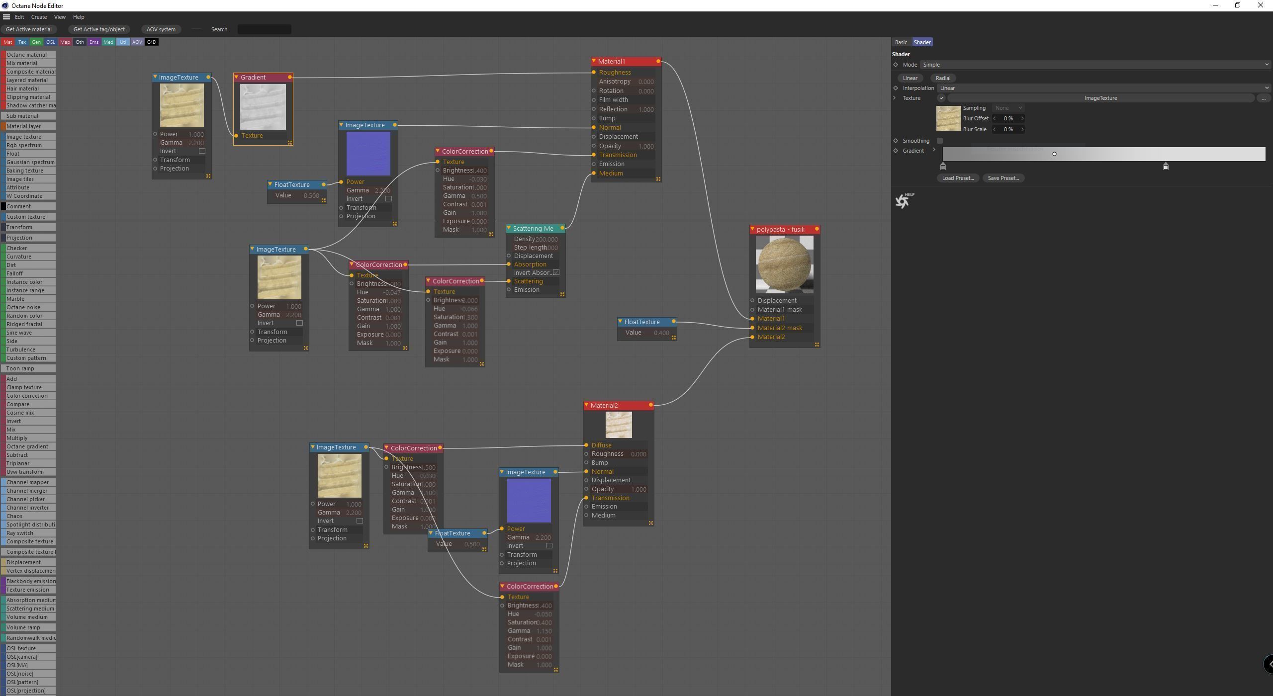
Task: Enable the Smoothing checkbox
Action: pyautogui.click(x=940, y=141)
